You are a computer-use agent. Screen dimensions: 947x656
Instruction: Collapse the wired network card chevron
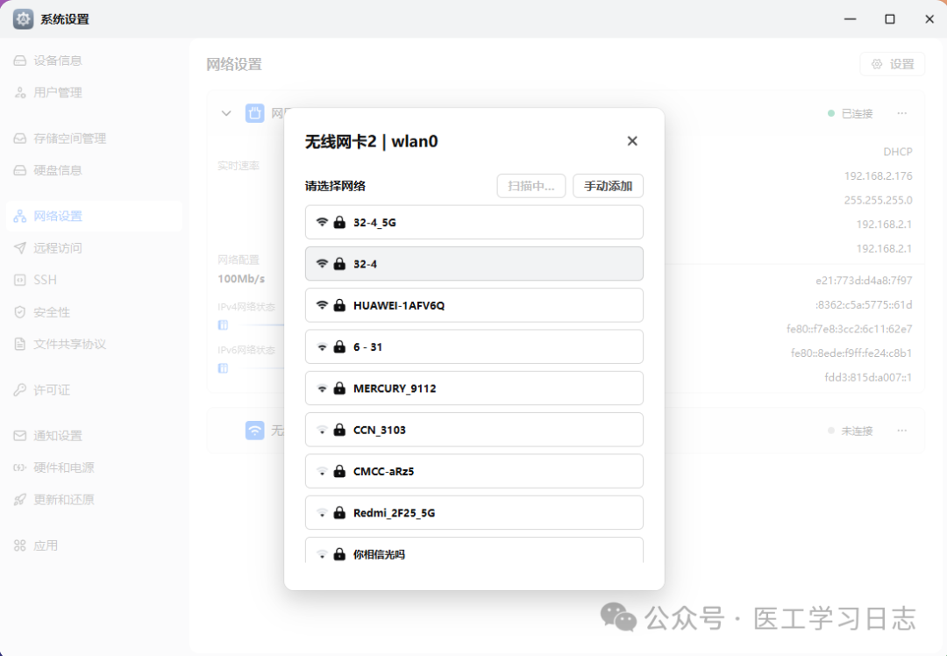226,113
